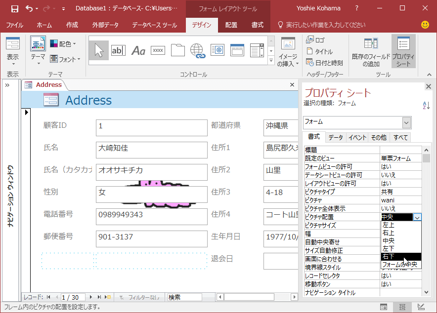Click the 検索 record search box
Viewport: 437px width, 313px height.
coord(184,297)
